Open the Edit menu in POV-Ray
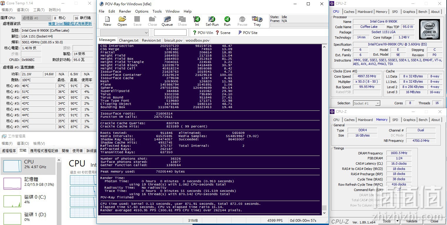Screen dimensions: 447x225 tap(112, 11)
